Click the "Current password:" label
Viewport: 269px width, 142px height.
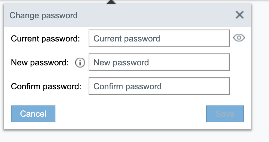[46, 39]
